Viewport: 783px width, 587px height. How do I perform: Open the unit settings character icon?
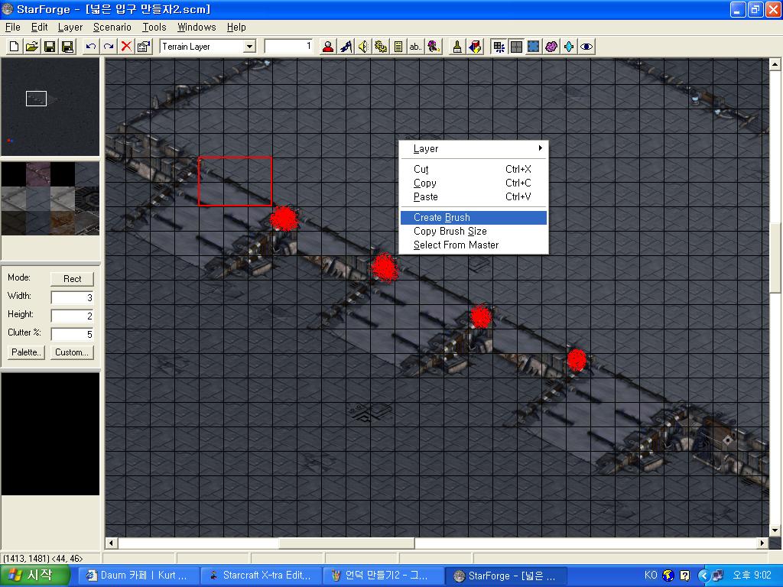point(434,47)
